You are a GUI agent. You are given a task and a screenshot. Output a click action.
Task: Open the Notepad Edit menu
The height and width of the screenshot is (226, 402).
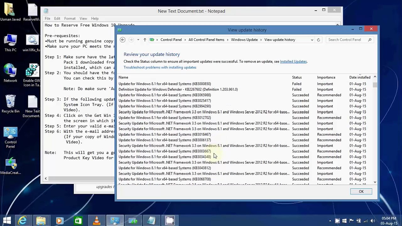[57, 19]
